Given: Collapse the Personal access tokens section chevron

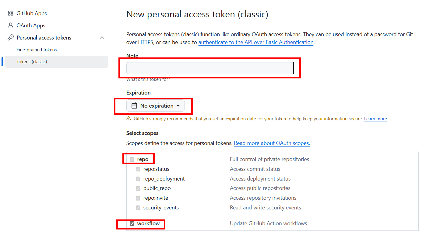Looking at the screenshot, I should 102,38.
